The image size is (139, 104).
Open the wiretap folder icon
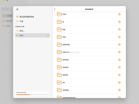point(59,90)
